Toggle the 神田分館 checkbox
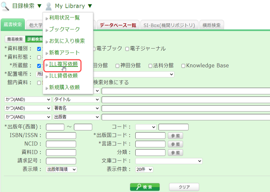The height and width of the screenshot is (192, 270). click(x=117, y=66)
